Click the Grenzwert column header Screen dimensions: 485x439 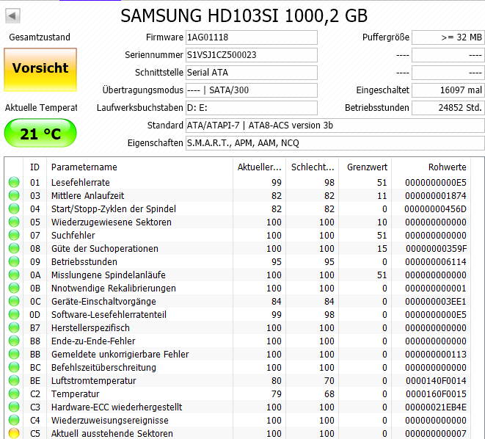tap(365, 167)
